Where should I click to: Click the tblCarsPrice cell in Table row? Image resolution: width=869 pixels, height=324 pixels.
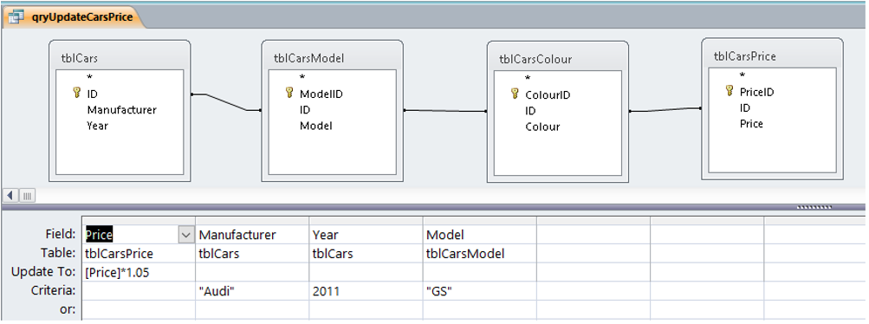click(x=139, y=254)
